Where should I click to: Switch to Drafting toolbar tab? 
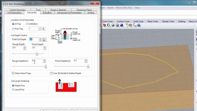182,22
